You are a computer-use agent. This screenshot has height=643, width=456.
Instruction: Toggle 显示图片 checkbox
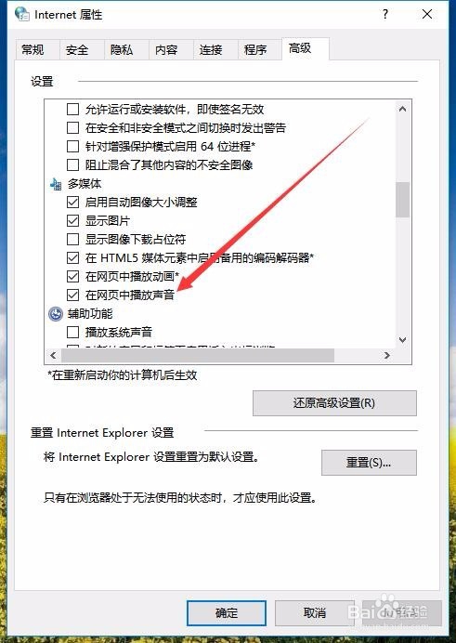pyautogui.click(x=73, y=220)
